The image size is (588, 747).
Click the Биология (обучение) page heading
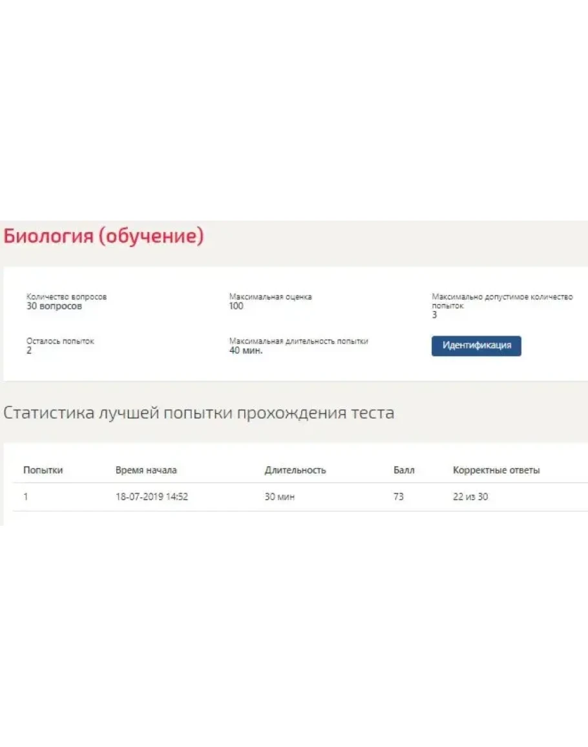coord(104,237)
